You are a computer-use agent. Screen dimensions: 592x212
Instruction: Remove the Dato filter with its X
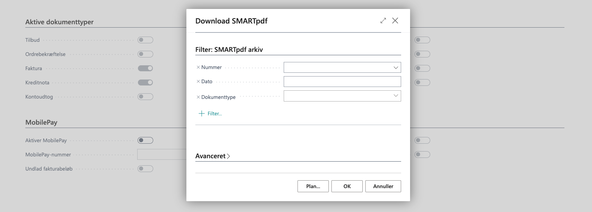pyautogui.click(x=198, y=81)
